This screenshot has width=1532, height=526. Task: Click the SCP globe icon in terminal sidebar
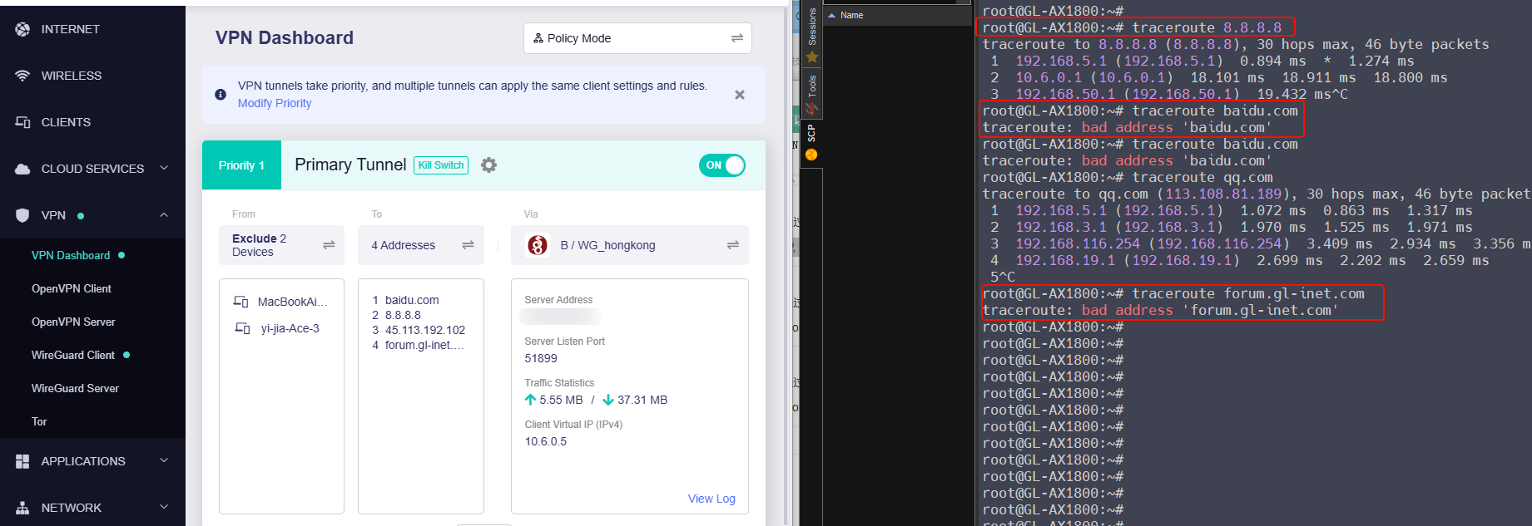[811, 155]
